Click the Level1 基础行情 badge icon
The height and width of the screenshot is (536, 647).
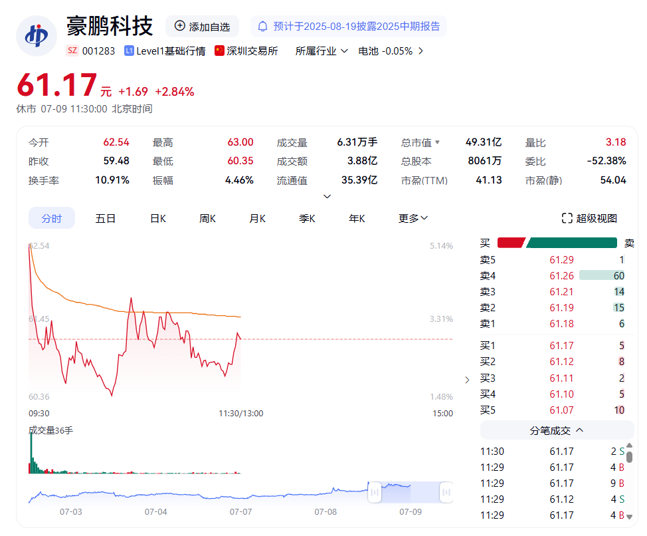pyautogui.click(x=129, y=51)
